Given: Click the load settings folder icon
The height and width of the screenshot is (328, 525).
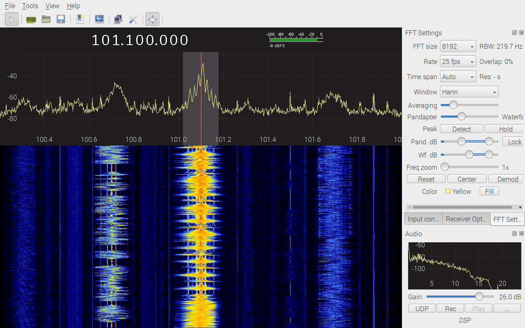Looking at the screenshot, I should (x=46, y=19).
